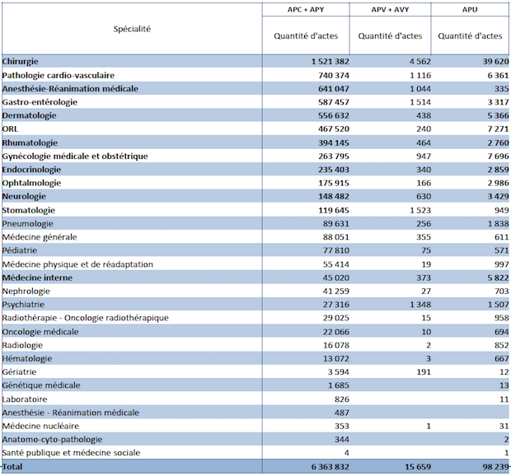Select the Gastro-entérologie row label

tap(40, 102)
